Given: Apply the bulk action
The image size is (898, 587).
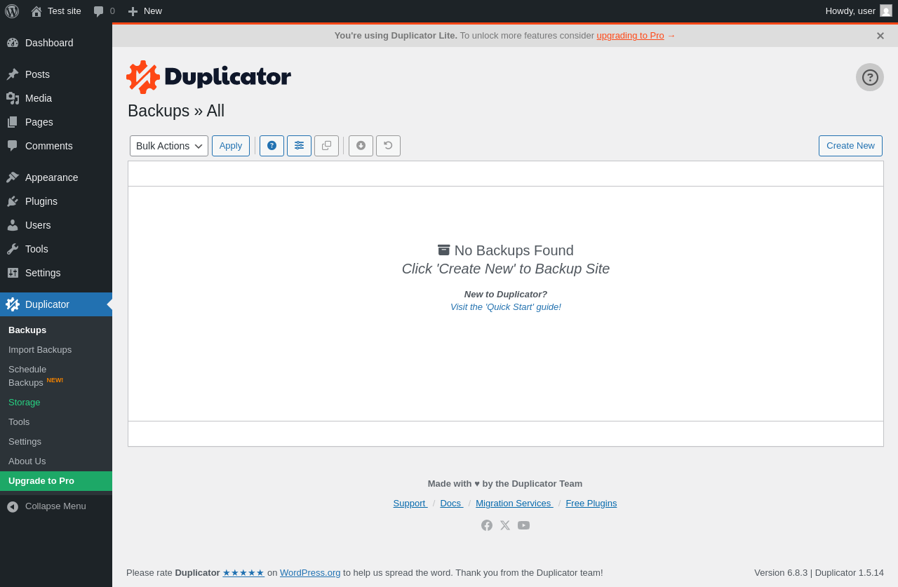Looking at the screenshot, I should tap(231, 146).
